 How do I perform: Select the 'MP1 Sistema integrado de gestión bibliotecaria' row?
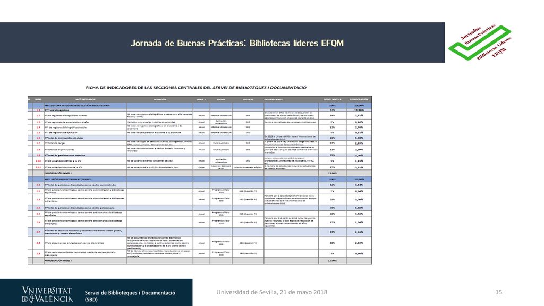(200, 105)
